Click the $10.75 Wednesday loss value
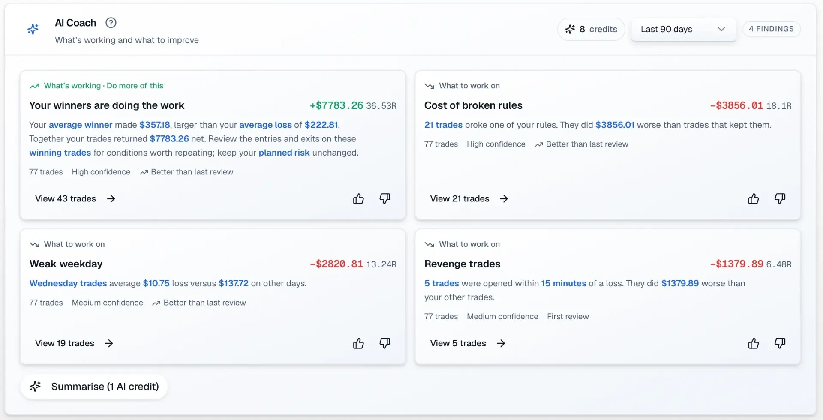The height and width of the screenshot is (420, 823). [156, 283]
